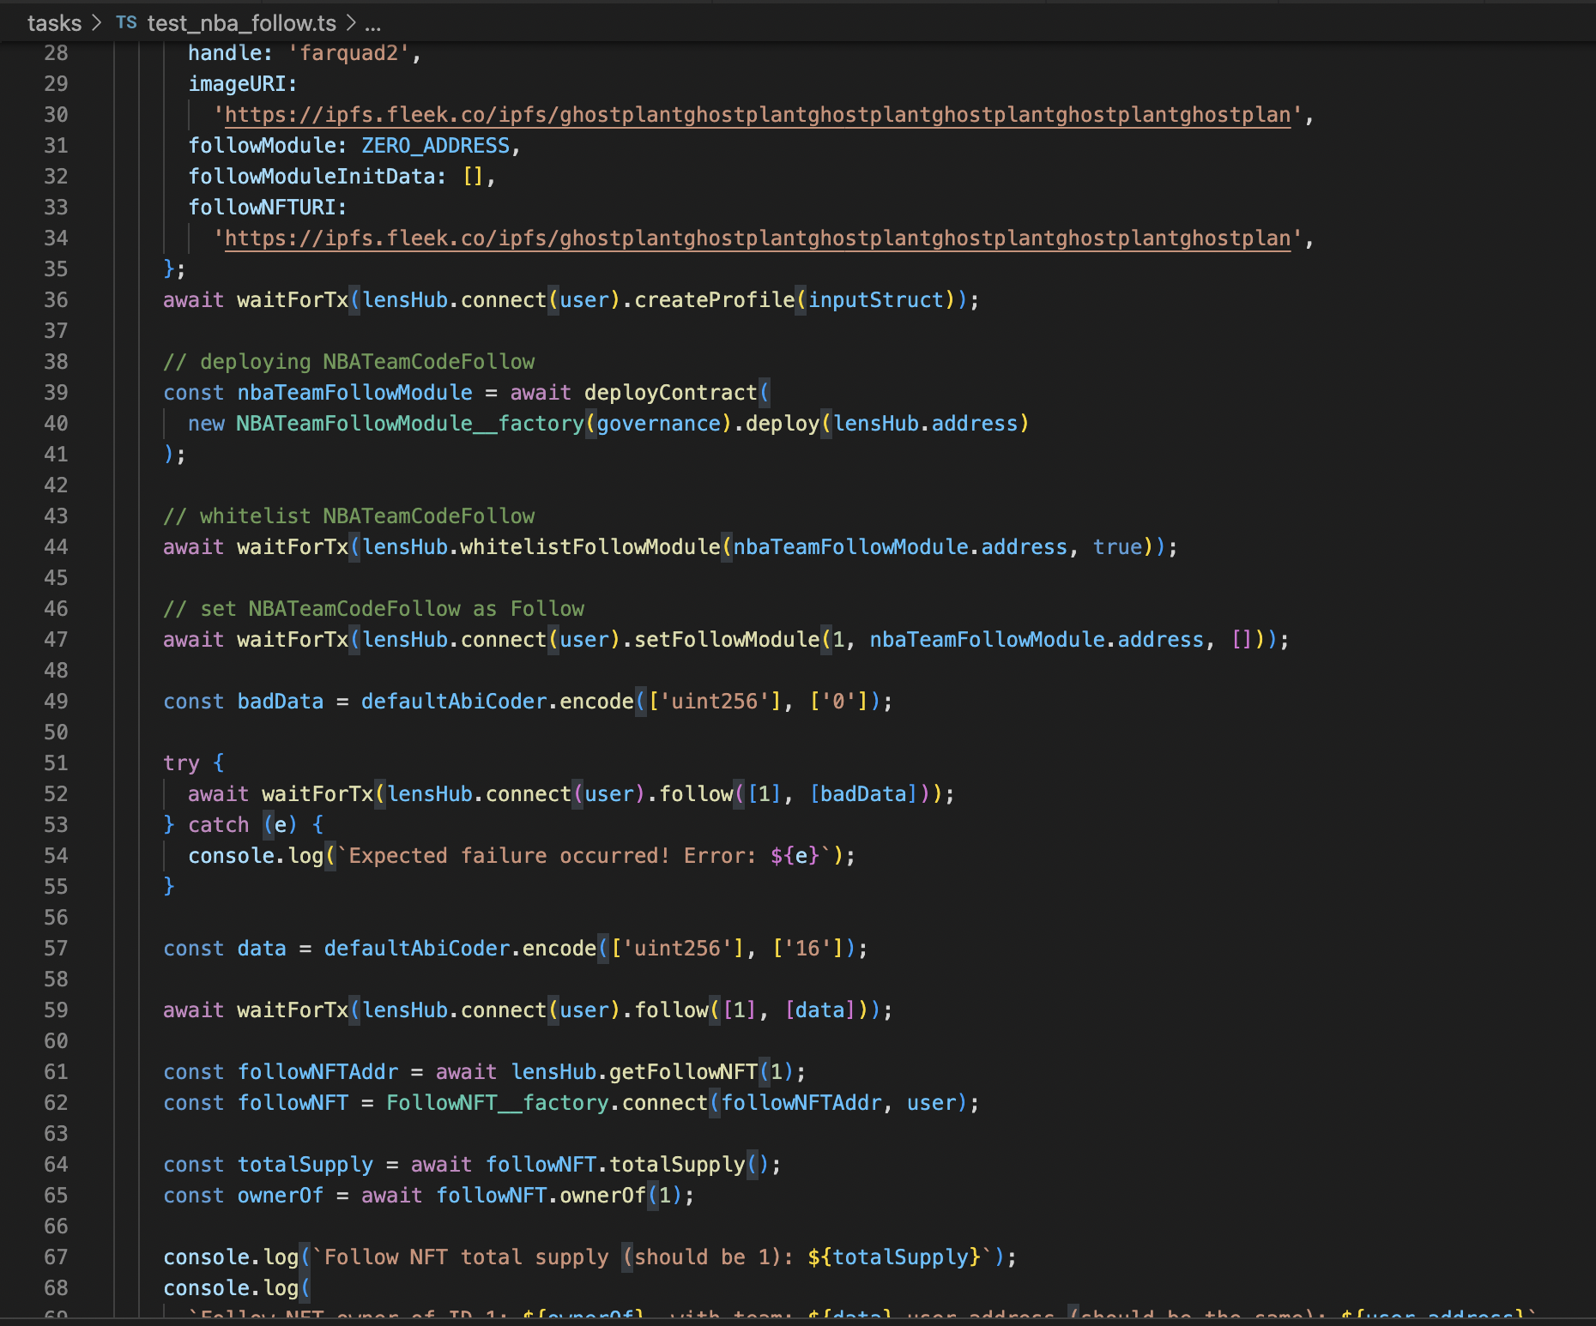This screenshot has height=1326, width=1596.
Task: Click the 'try' keyword on line 51
Action: 181,763
